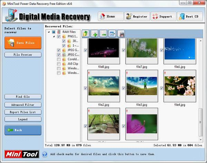Uncheck the file7.jpg checkbox
The height and width of the screenshot is (163, 207).
(124, 50)
